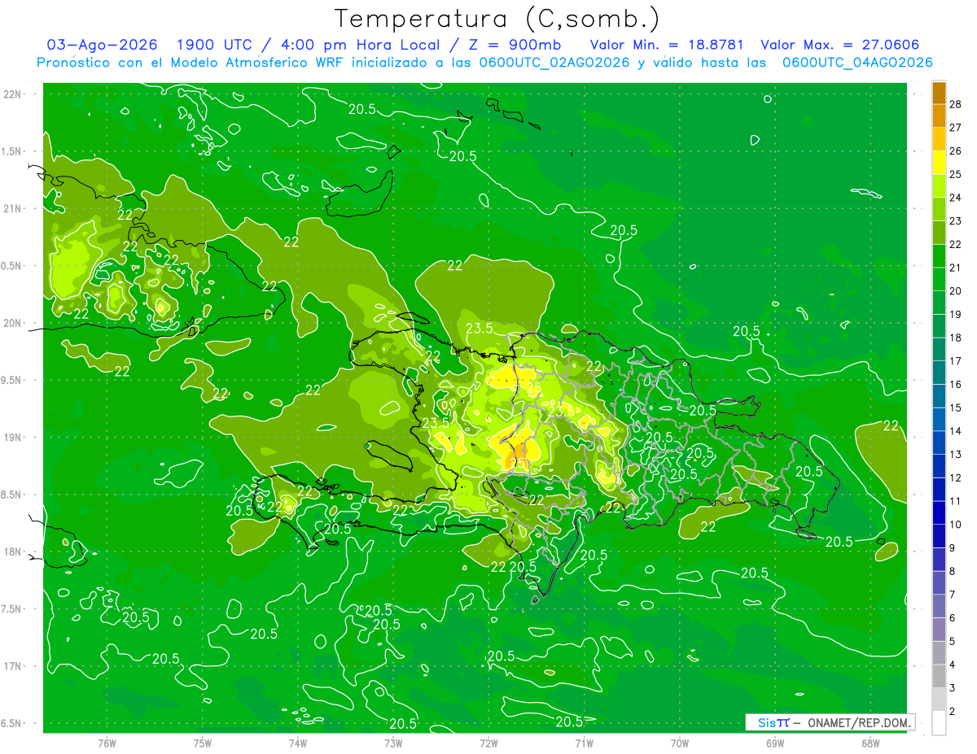Click the '70W' longitude axis label
The width and height of the screenshot is (977, 754).
680,743
